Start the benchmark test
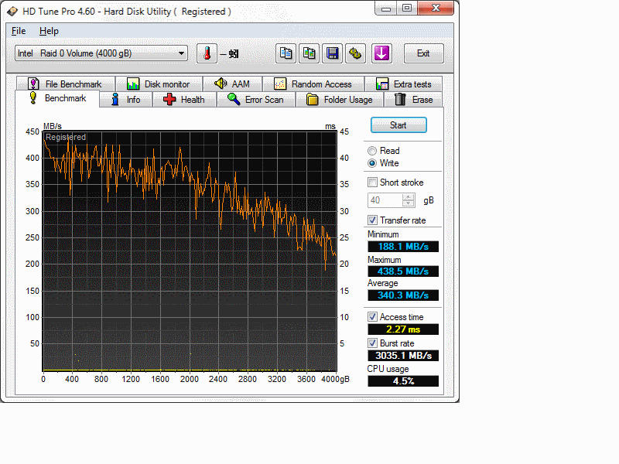This screenshot has width=619, height=464. 398,125
